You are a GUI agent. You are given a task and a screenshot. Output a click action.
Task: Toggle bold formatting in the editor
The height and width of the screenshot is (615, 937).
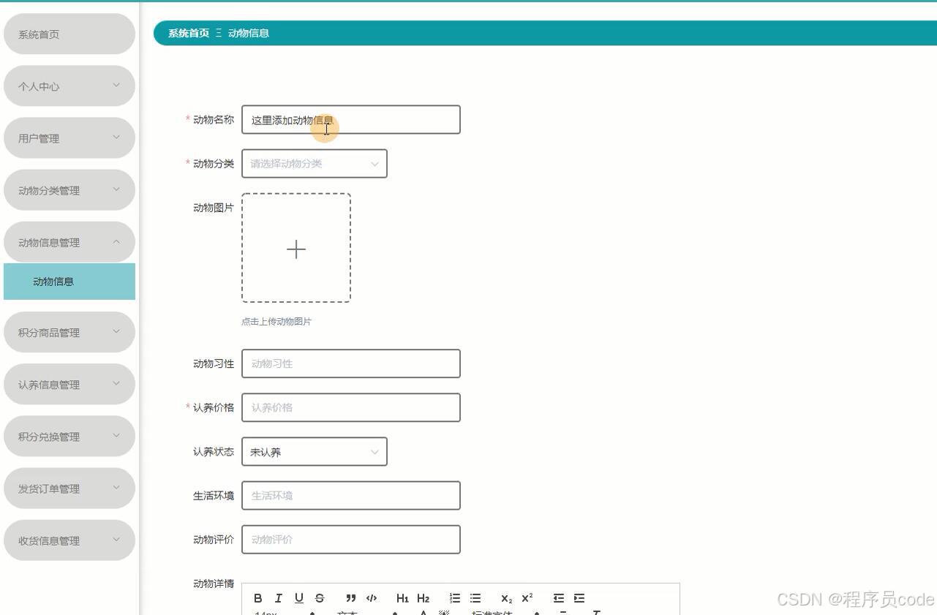[257, 597]
